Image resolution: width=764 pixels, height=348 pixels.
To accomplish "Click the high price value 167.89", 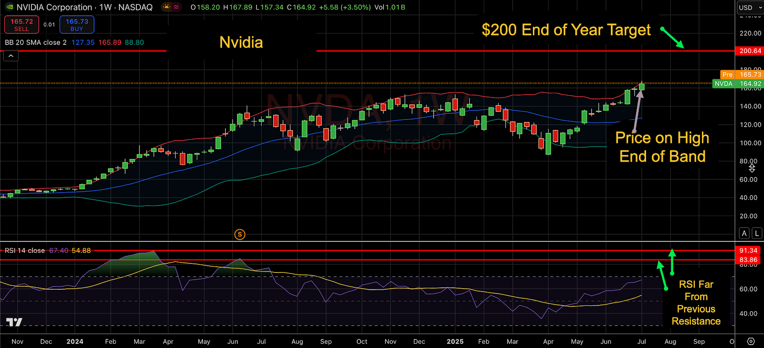I will click(x=240, y=7).
